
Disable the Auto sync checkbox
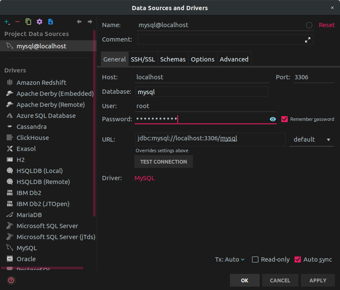point(297,259)
